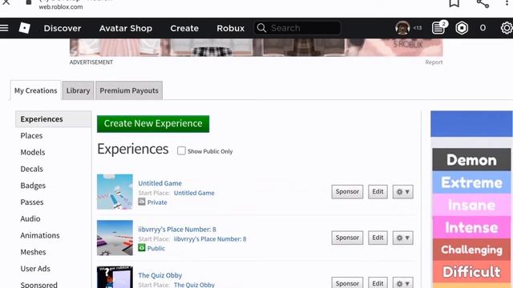Select Passes in the sidebar
513x288 pixels.
pos(32,202)
